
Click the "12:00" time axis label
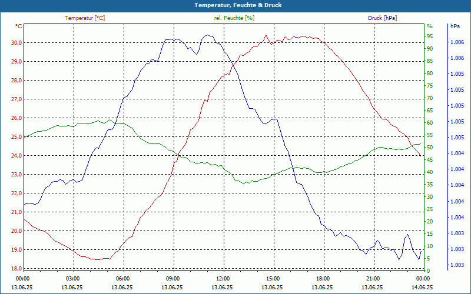click(x=223, y=279)
